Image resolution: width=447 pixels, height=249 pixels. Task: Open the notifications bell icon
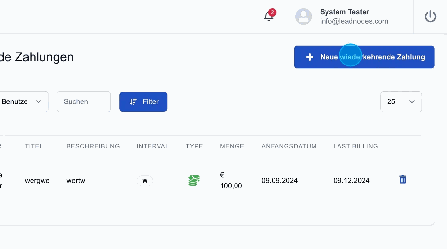269,16
